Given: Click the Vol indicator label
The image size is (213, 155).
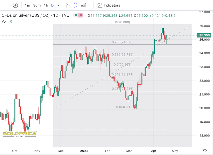Looking at the screenshot, I should point(4,22).
